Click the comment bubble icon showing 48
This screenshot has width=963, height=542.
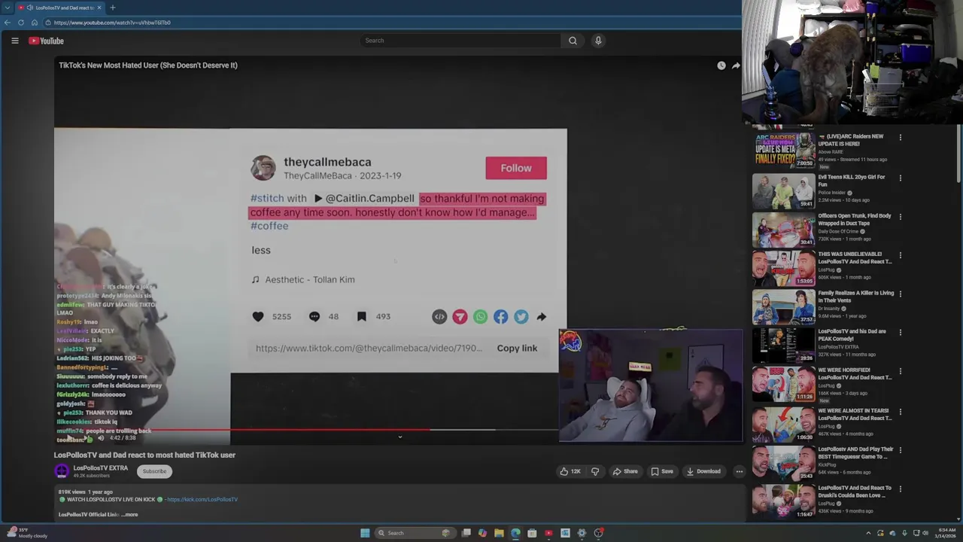click(x=314, y=317)
